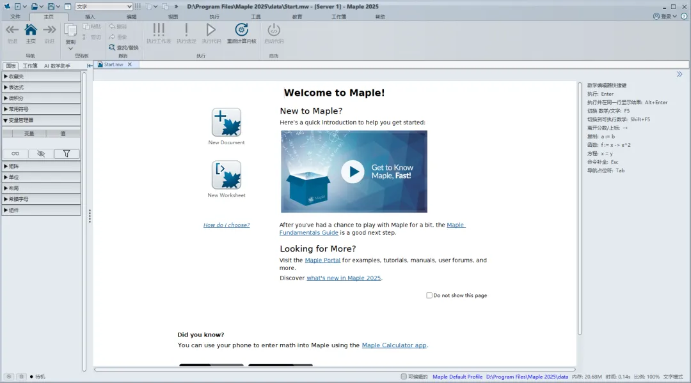Click the 执行工作表 execute worksheet icon
Screen dimensions: 691x383
159,30
